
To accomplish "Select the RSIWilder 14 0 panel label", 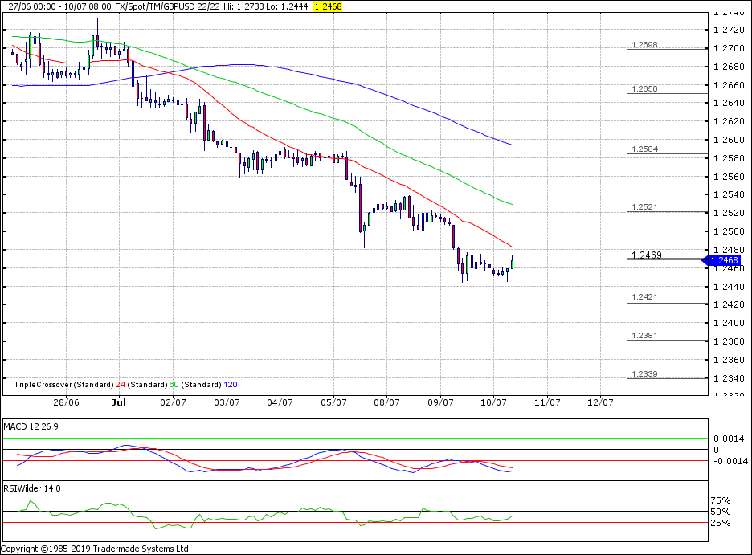I will (33, 488).
